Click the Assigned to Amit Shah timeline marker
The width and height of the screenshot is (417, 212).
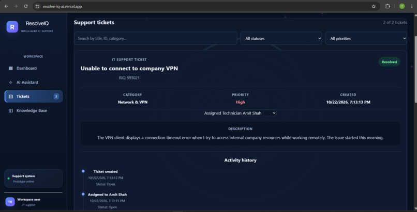[x=83, y=194]
